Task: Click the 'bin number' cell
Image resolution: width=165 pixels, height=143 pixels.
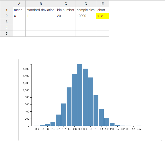Action: click(x=66, y=10)
